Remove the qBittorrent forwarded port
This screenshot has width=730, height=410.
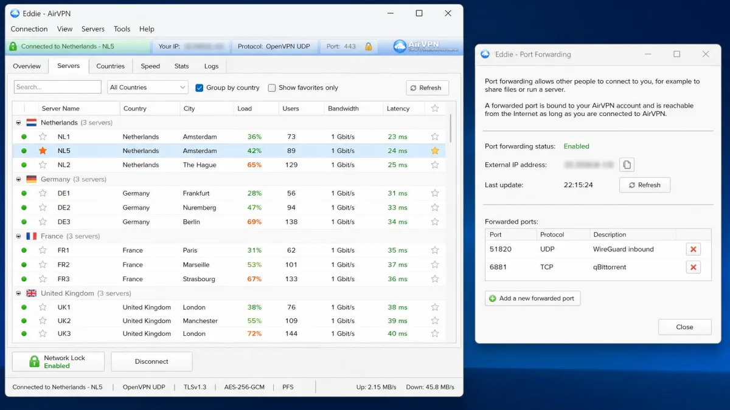[x=693, y=267]
